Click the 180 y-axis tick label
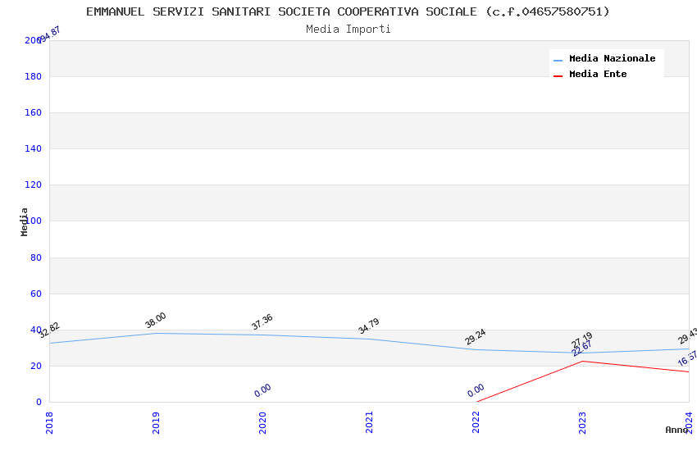 coord(34,76)
